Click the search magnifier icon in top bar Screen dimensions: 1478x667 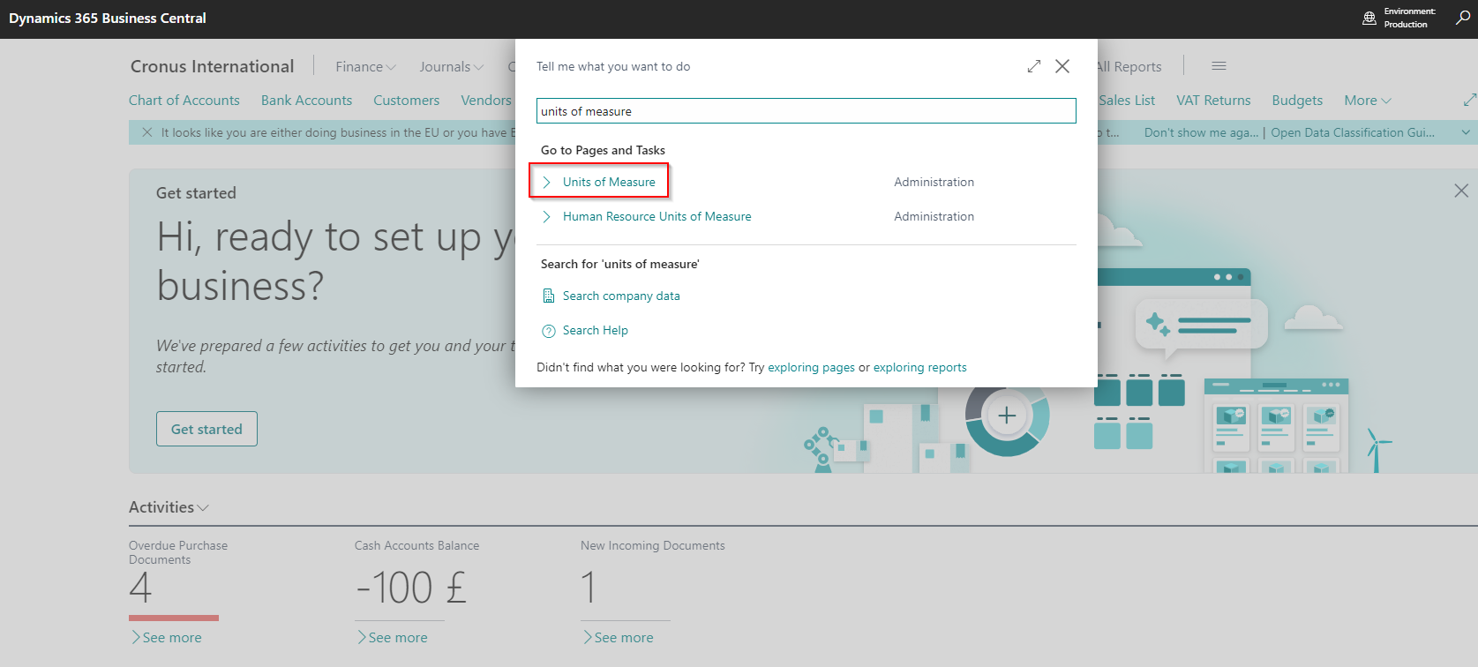tap(1462, 18)
